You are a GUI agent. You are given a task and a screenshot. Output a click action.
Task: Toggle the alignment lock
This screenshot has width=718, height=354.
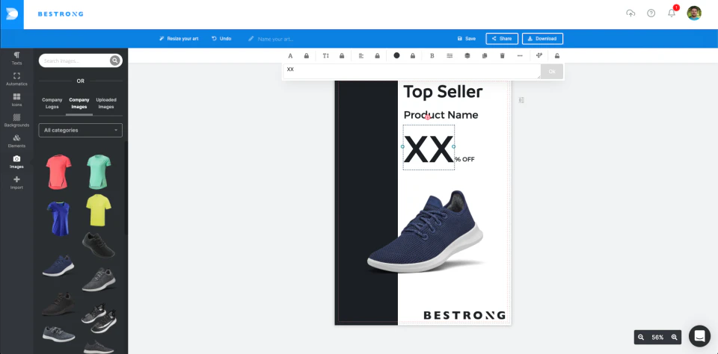pos(377,56)
